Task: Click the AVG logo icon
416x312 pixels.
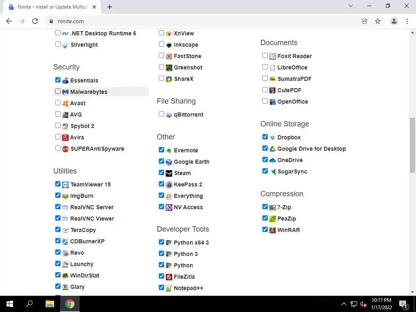Action: pos(65,115)
